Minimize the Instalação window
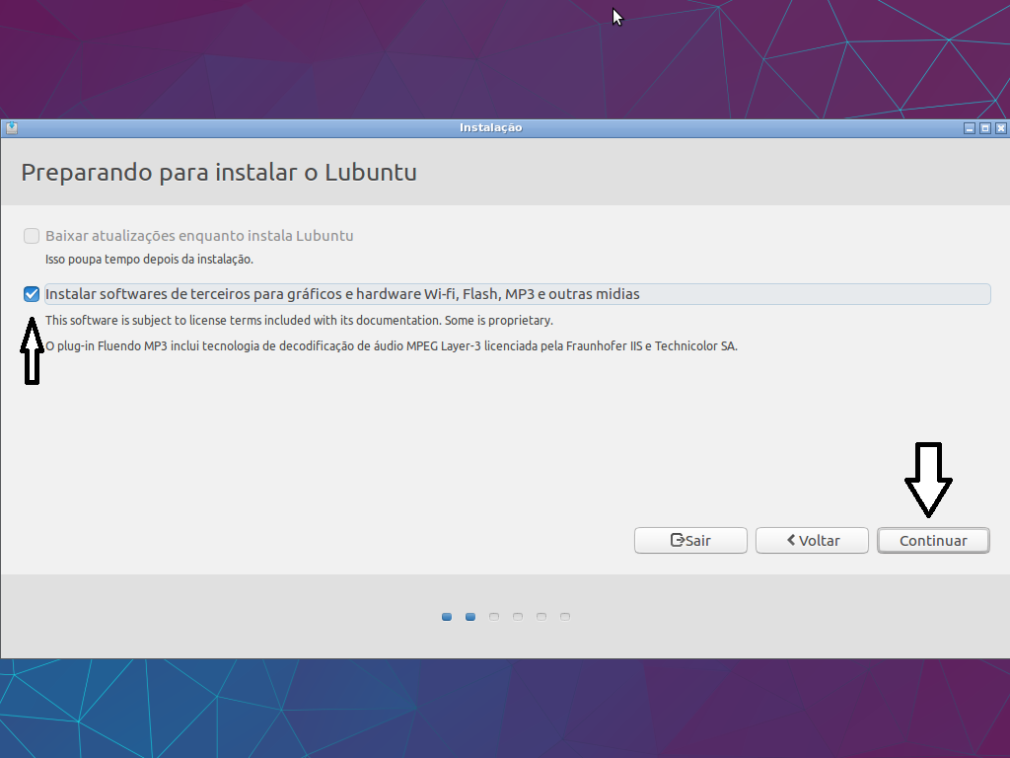 (x=970, y=128)
